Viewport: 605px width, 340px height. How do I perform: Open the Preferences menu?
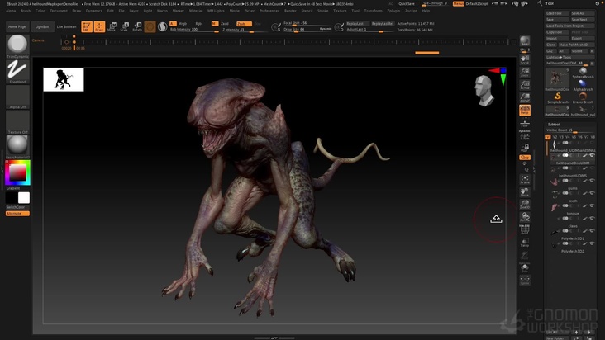point(269,11)
